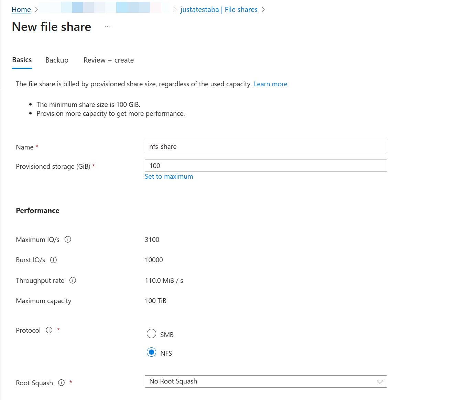Viewport: 457px width, 400px height.
Task: Click the throughput value 110.0 MiB / s
Action: (164, 281)
